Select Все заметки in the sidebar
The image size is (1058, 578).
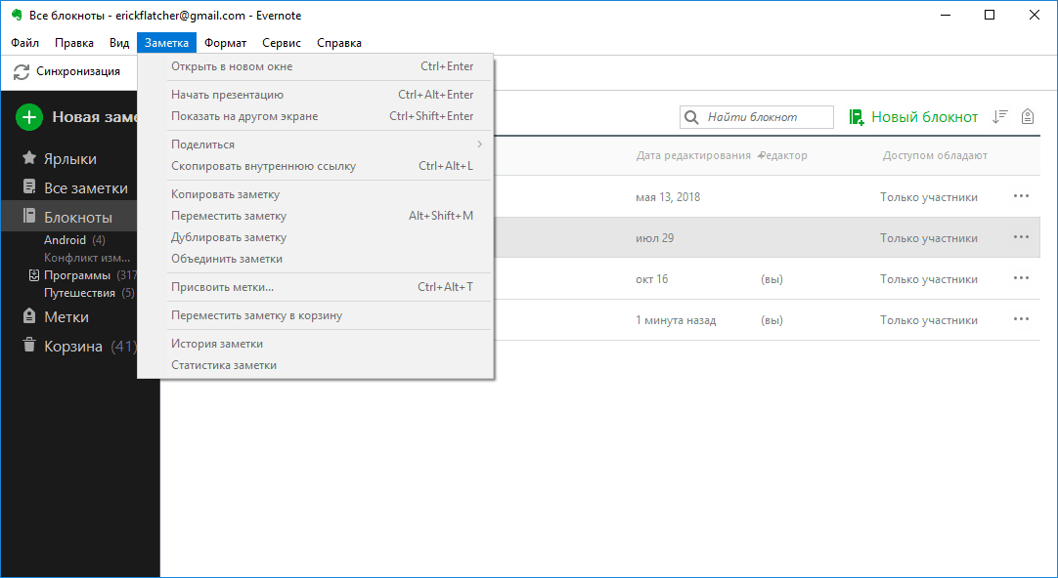pyautogui.click(x=86, y=188)
